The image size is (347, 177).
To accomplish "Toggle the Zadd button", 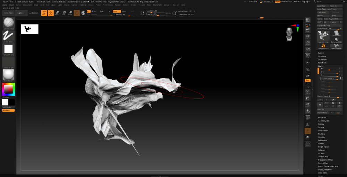I will (x=117, y=11).
